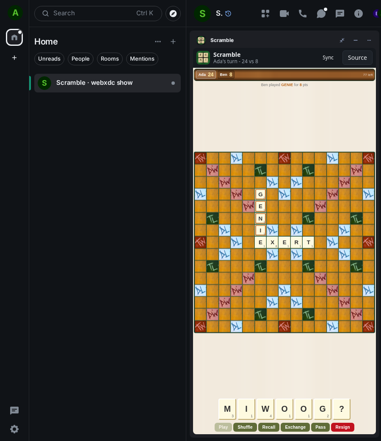The image size is (381, 441).
Task: Filter by Unreads
Action: [50, 59]
